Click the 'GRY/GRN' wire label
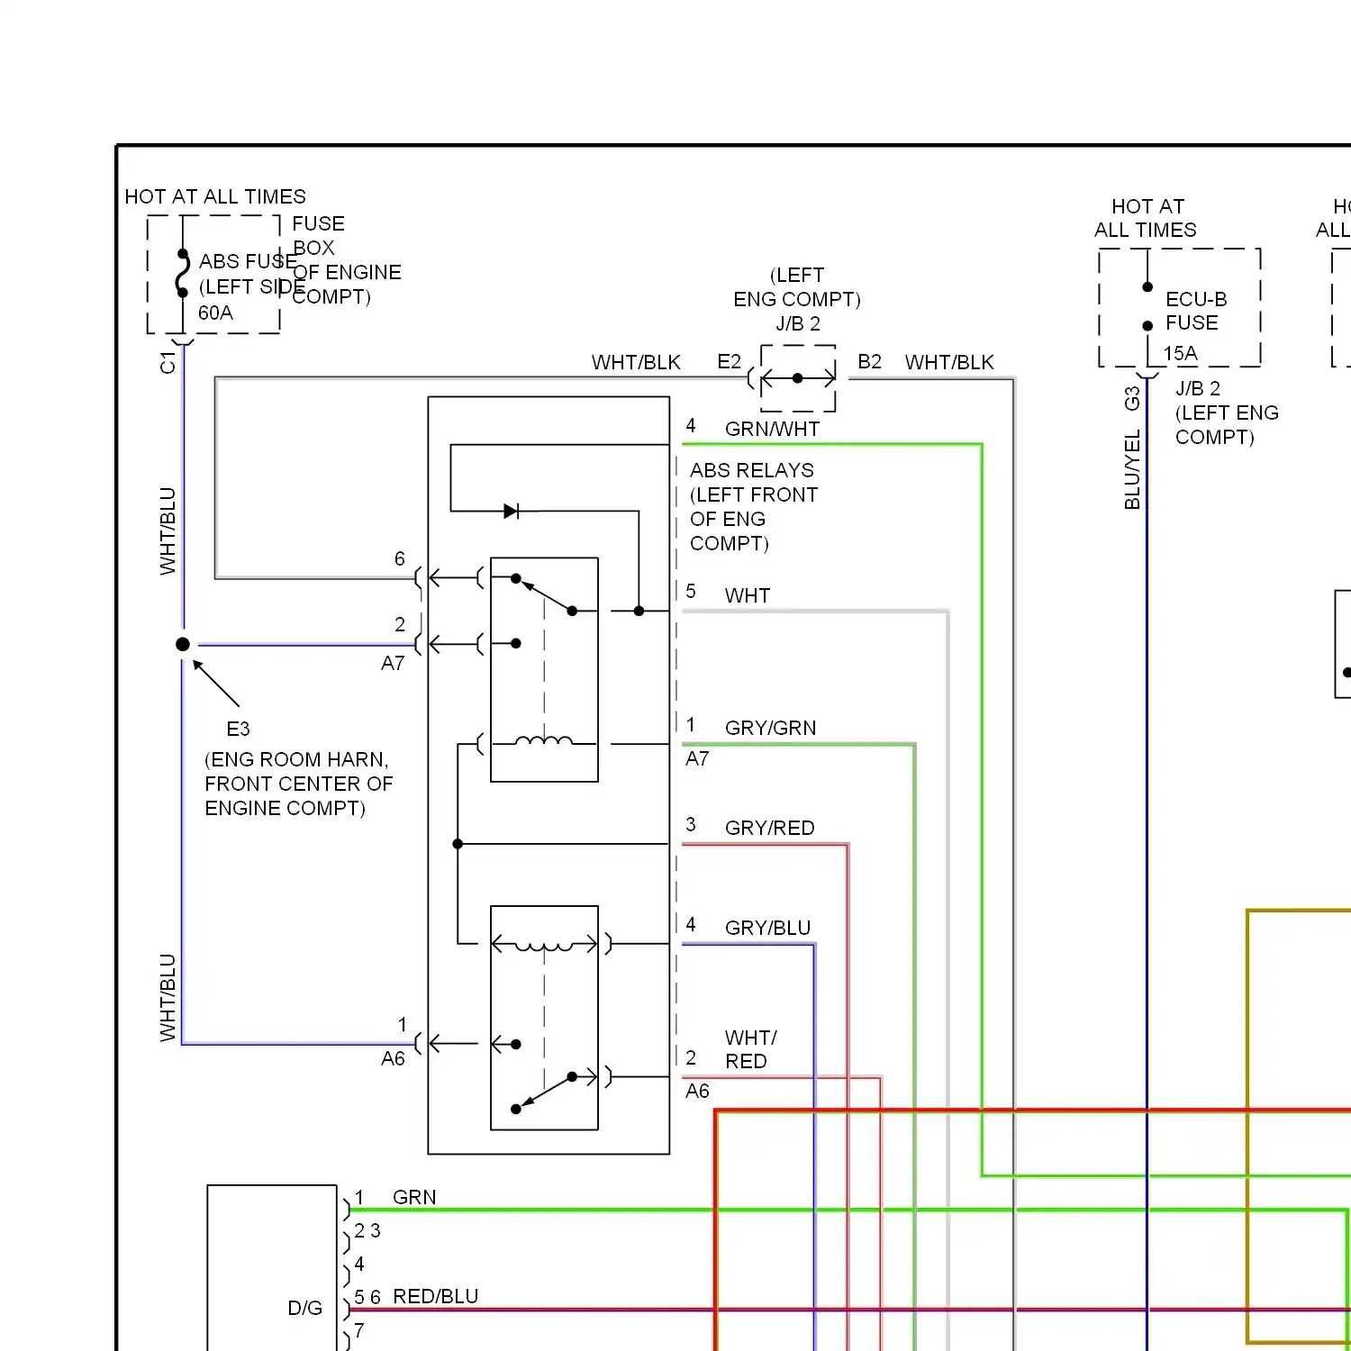This screenshot has height=1351, width=1351. pyautogui.click(x=770, y=728)
